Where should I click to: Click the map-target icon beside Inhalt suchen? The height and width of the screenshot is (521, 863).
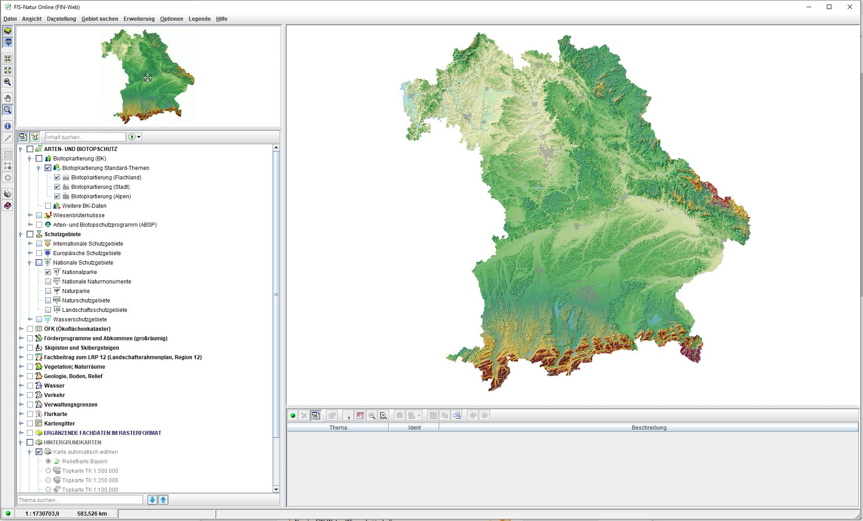click(35, 137)
